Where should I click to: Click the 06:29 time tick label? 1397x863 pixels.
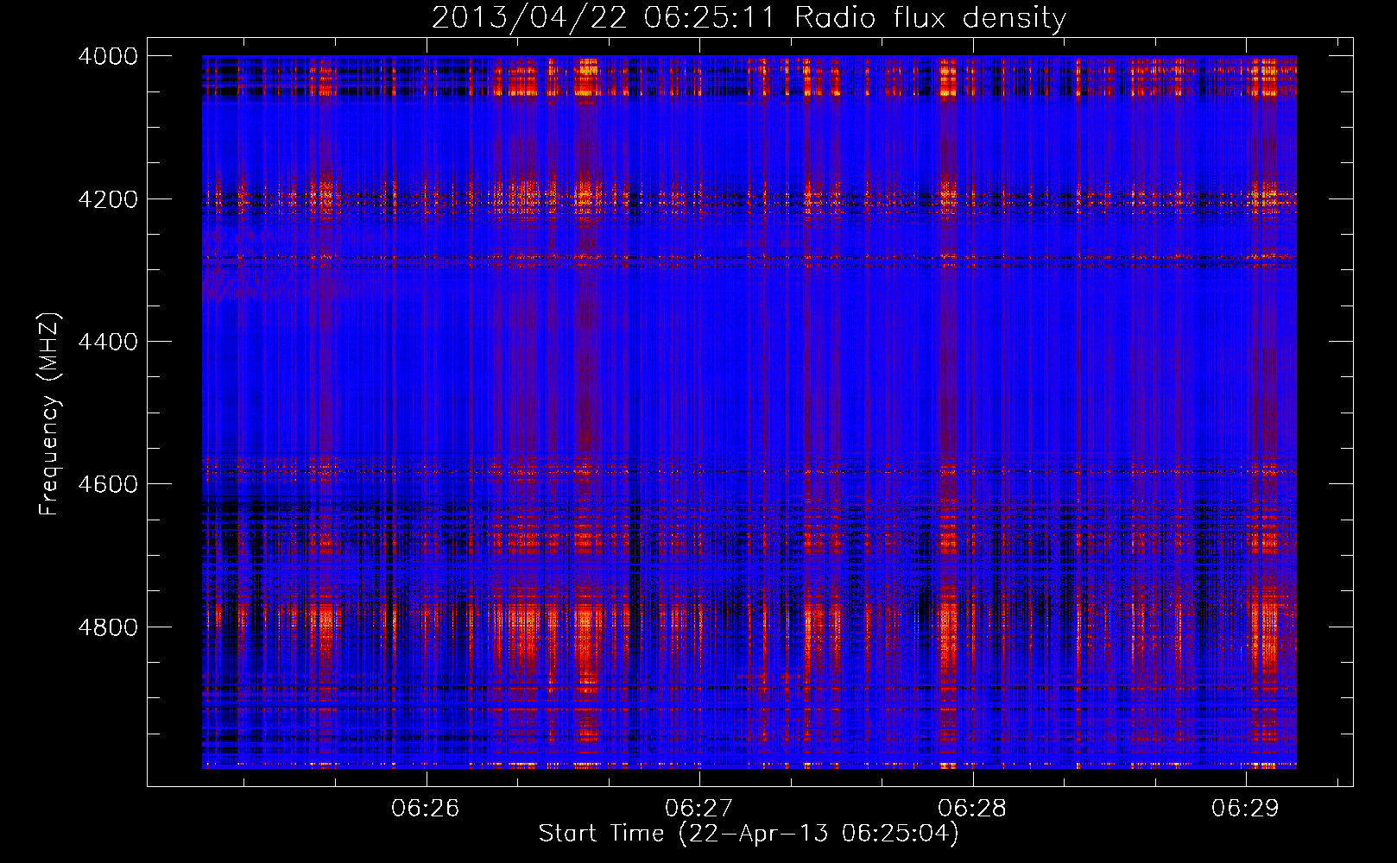[x=1246, y=808]
